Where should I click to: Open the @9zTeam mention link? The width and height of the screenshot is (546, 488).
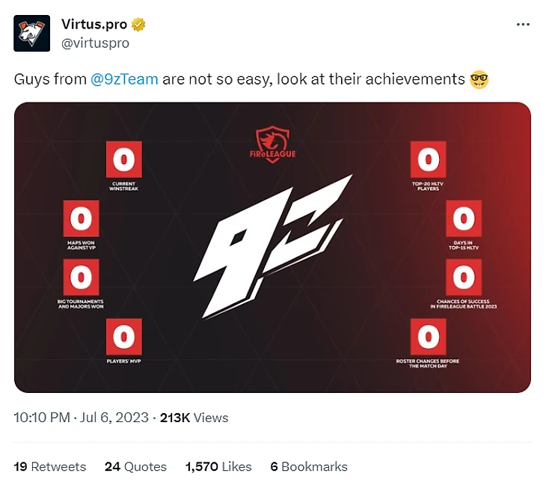tap(124, 79)
